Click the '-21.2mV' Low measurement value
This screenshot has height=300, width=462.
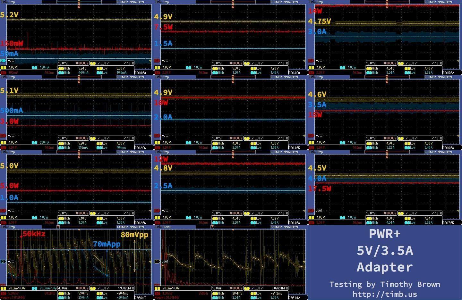pyautogui.click(x=277, y=293)
